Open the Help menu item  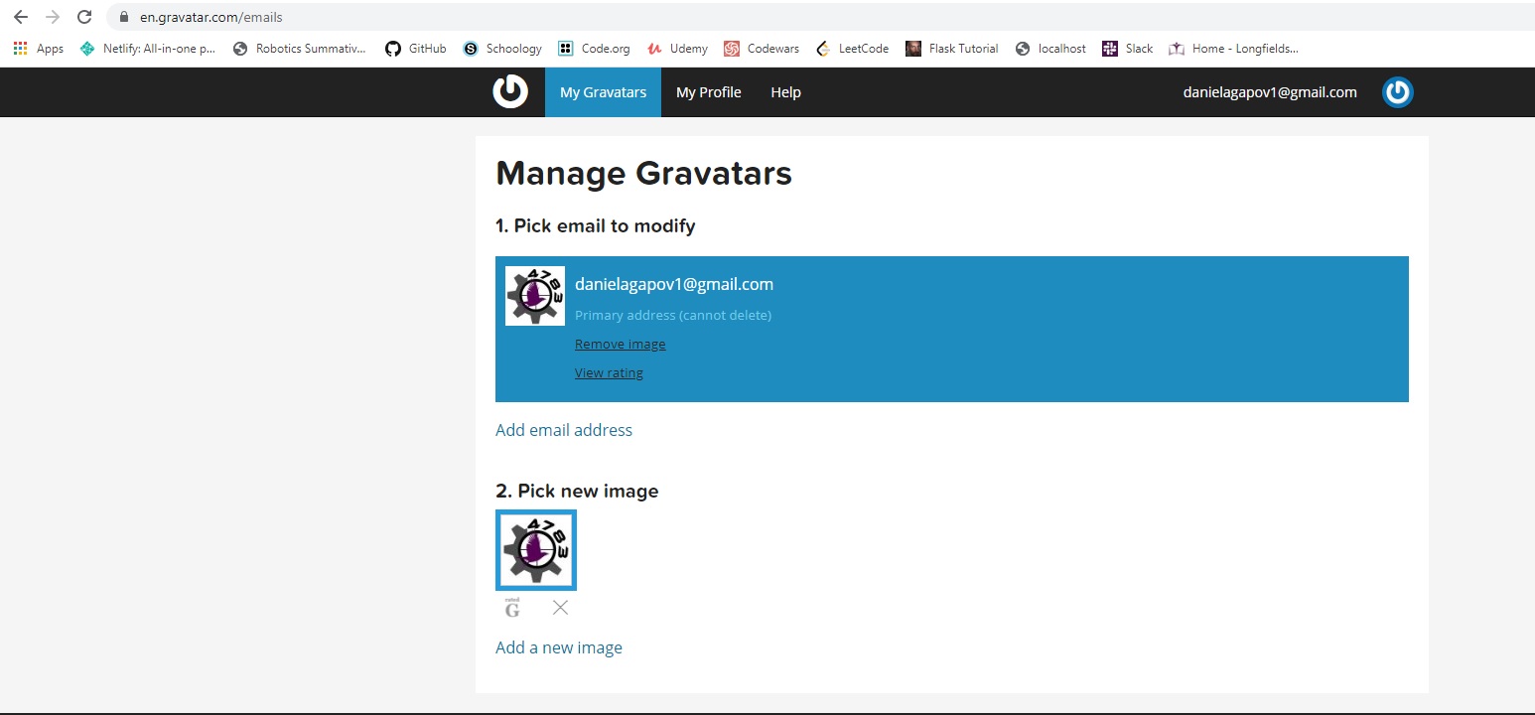click(785, 92)
